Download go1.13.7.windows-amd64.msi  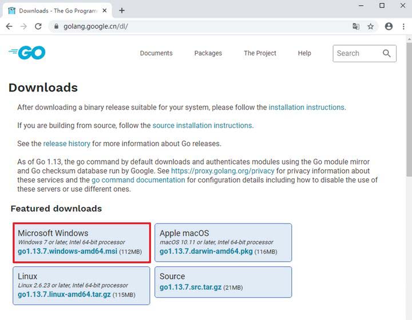point(68,251)
